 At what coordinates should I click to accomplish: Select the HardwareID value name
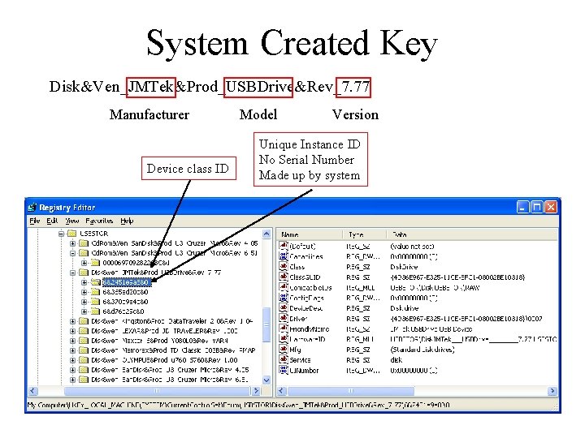(x=307, y=339)
